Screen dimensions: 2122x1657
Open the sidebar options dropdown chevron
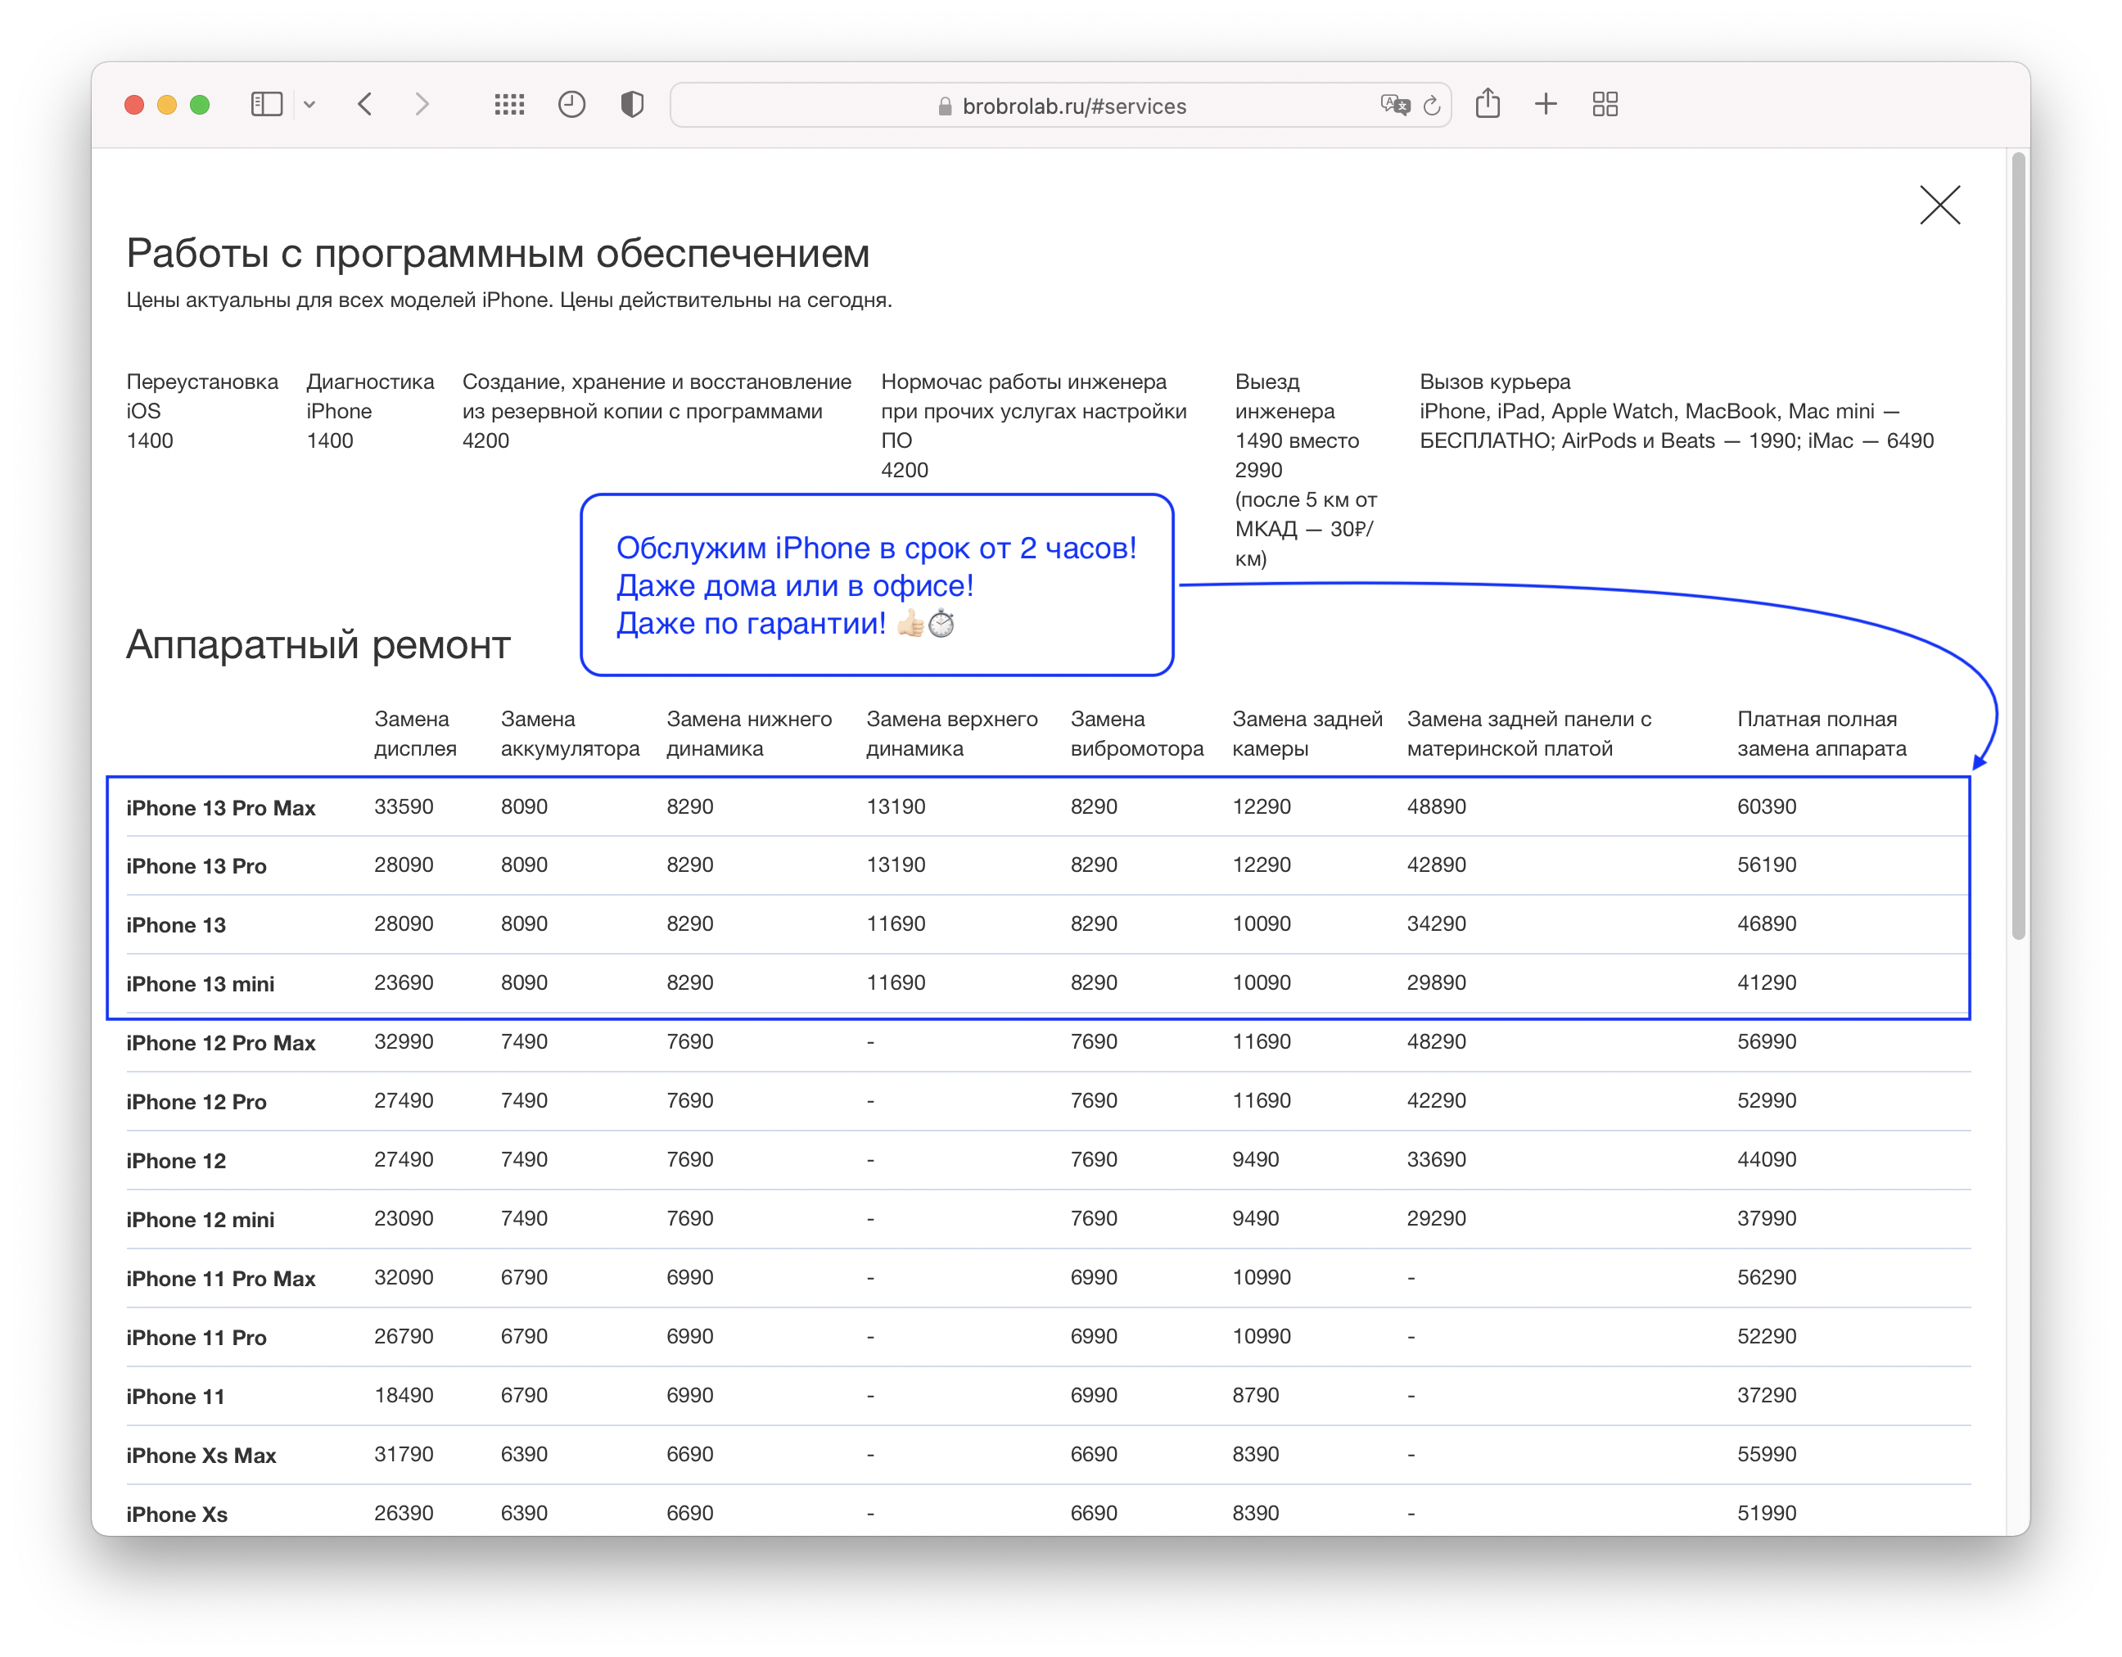point(309,105)
